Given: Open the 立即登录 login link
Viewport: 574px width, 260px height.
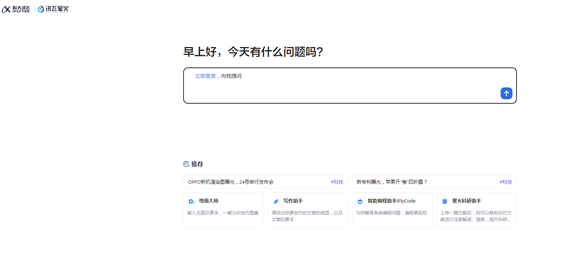Looking at the screenshot, I should click(x=205, y=76).
